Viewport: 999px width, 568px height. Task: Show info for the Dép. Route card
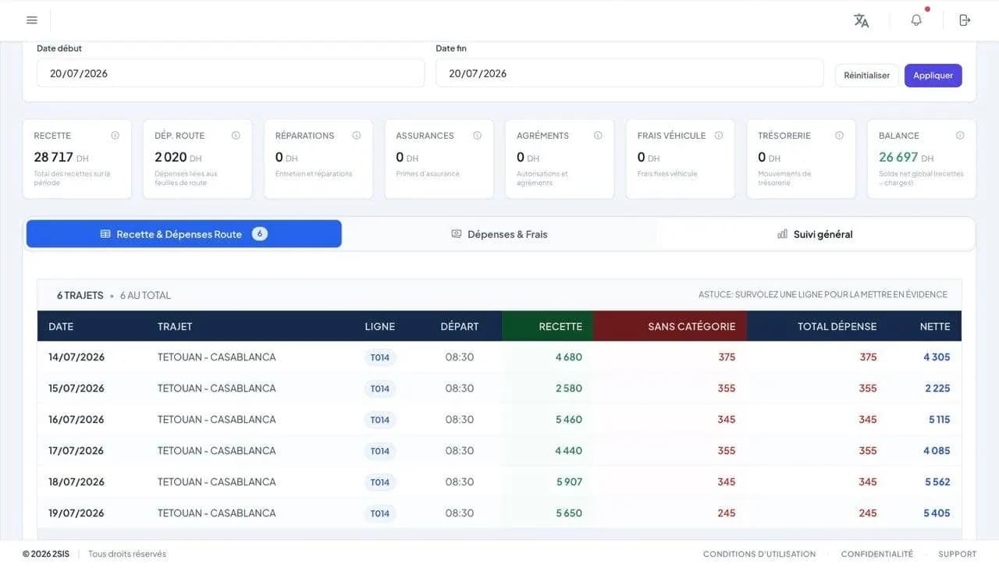point(236,136)
